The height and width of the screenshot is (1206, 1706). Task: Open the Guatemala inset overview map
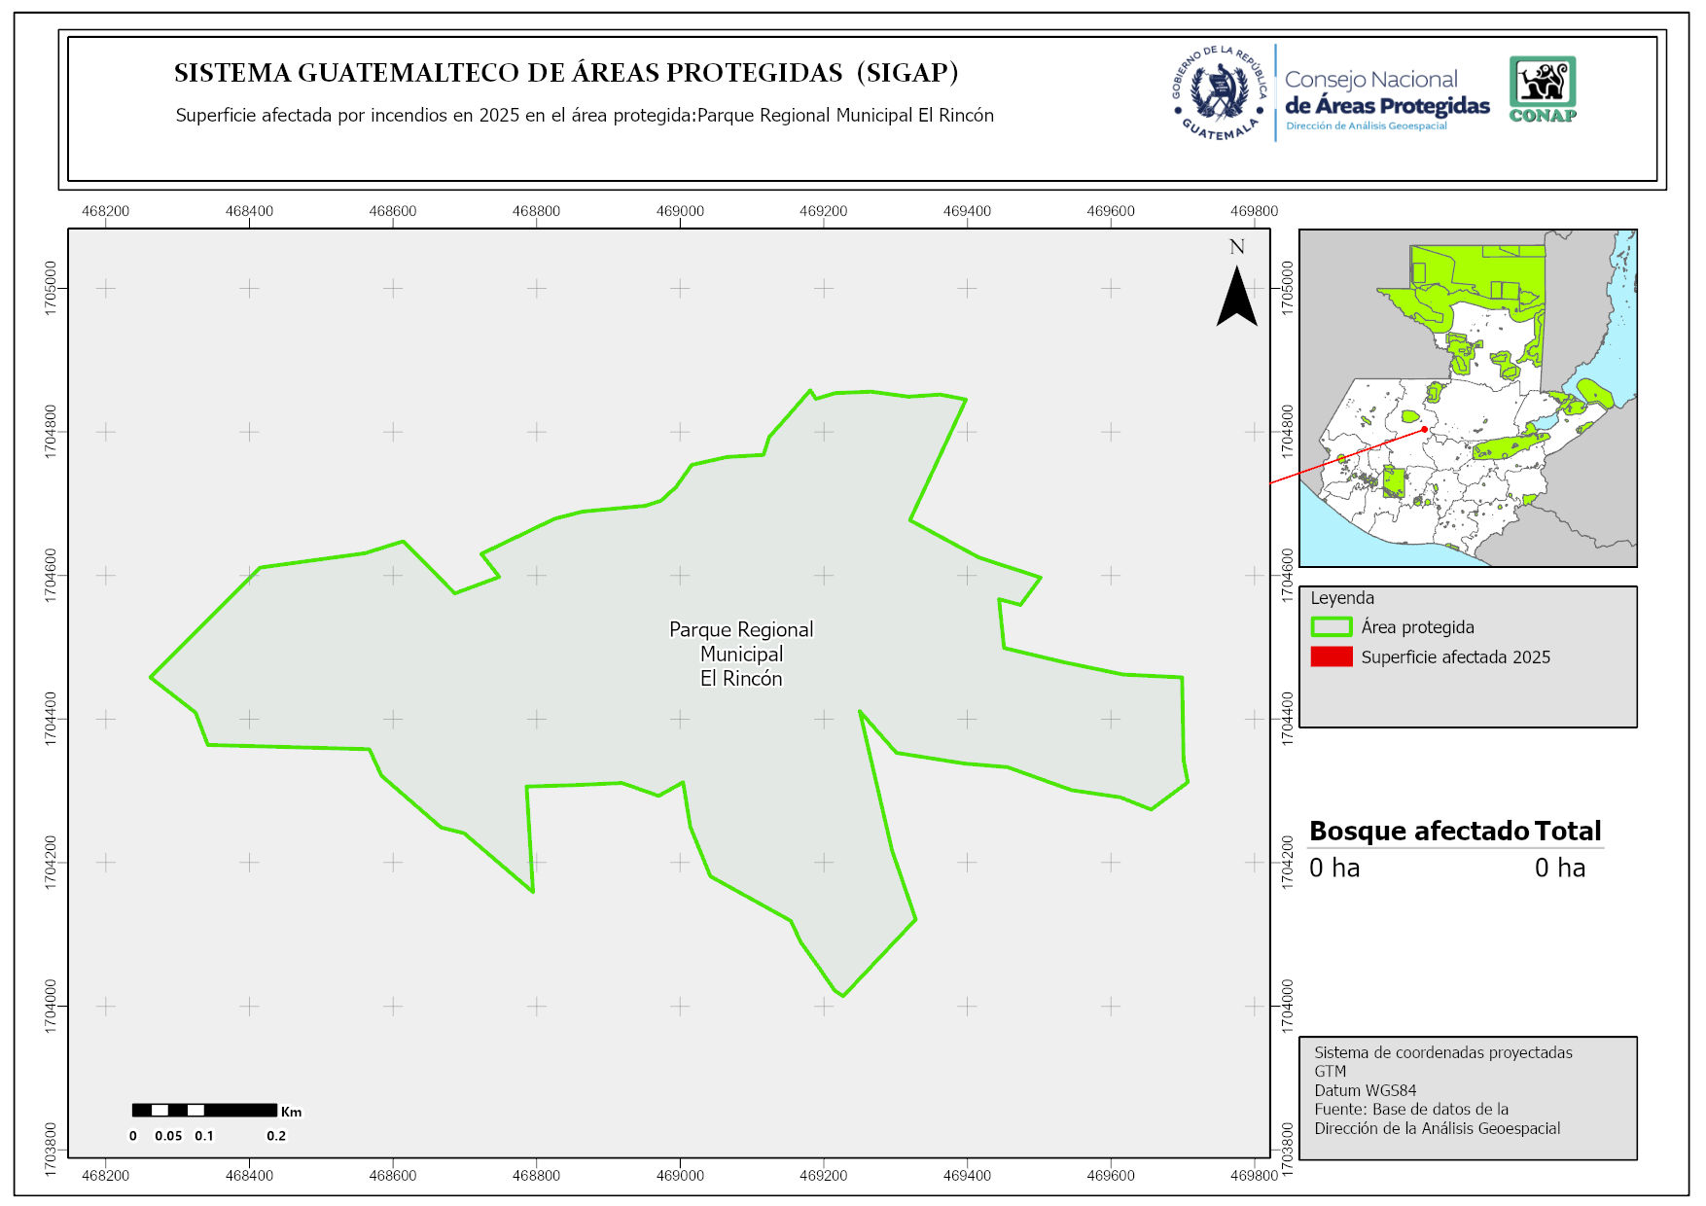click(x=1467, y=398)
